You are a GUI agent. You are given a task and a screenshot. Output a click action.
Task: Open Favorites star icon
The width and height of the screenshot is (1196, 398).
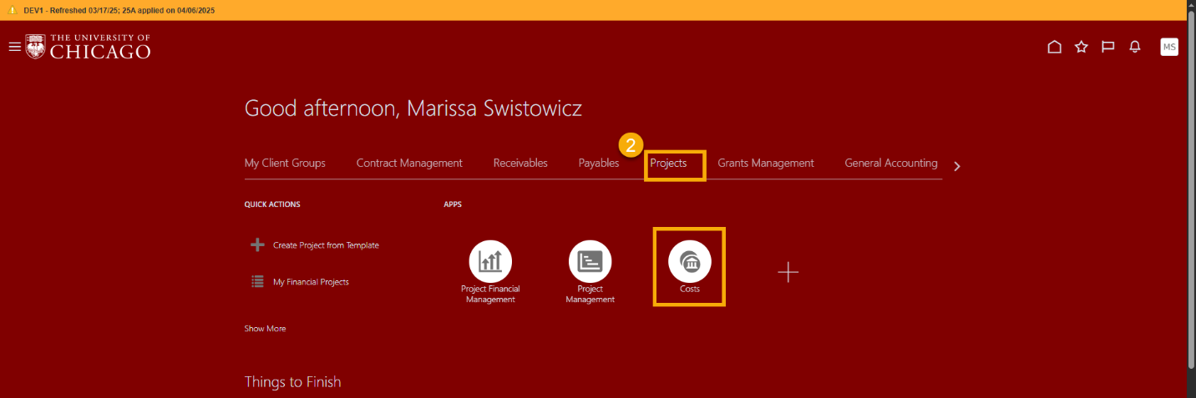pos(1081,47)
